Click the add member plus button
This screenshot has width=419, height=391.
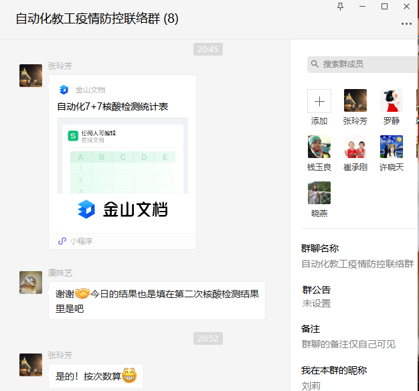pos(319,101)
